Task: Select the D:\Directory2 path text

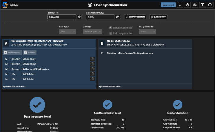Action: (29, 64)
